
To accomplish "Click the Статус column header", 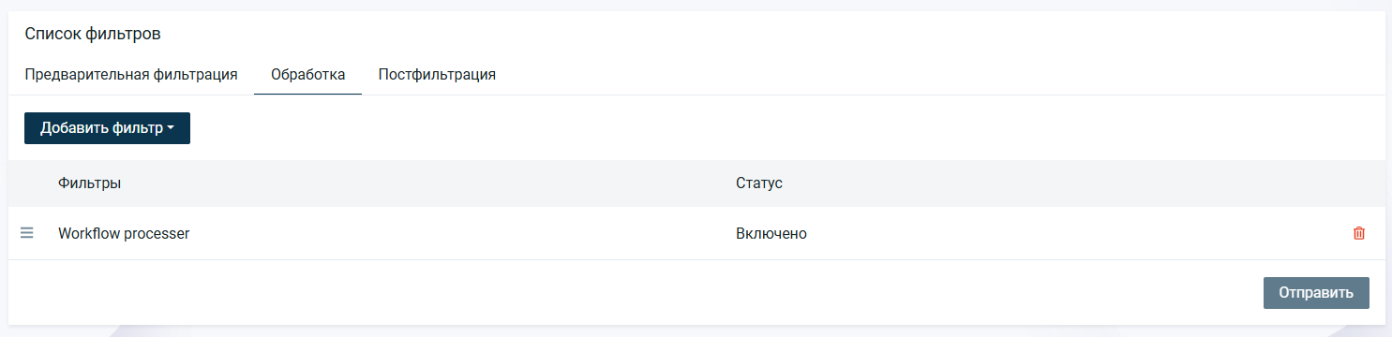I will [759, 183].
